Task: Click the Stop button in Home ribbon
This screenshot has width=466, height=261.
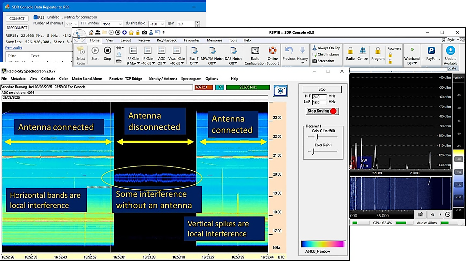Action: point(107,51)
